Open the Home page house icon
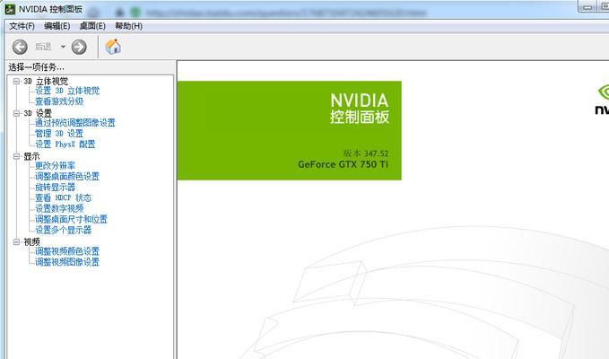Screen dimensions: 609x359 (113, 47)
